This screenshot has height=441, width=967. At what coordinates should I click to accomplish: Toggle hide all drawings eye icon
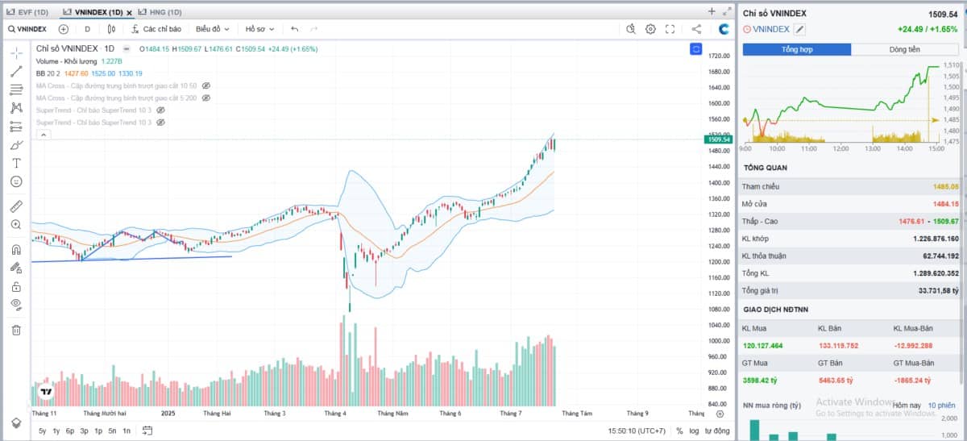16,305
